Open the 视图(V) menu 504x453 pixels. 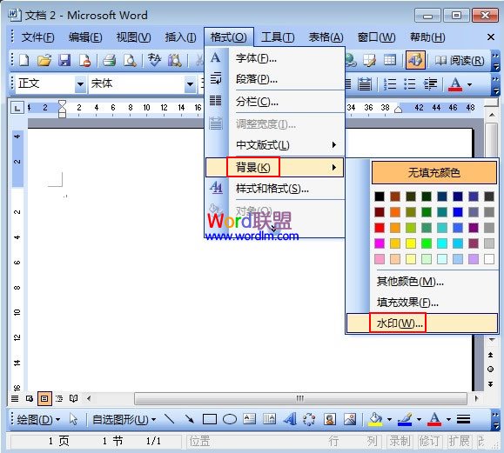tap(133, 37)
